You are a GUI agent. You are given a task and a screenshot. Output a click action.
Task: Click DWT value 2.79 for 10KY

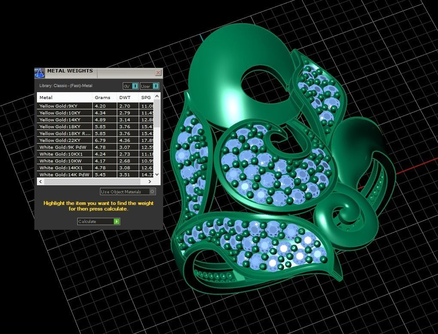[x=125, y=113]
